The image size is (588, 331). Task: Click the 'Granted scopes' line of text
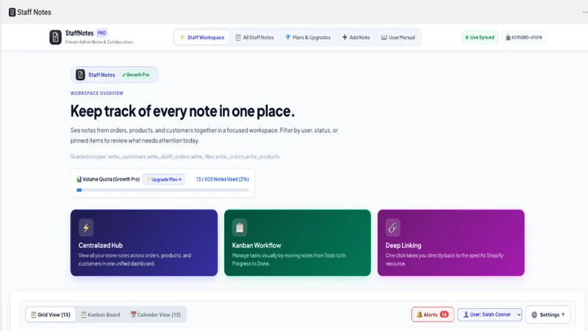(x=175, y=157)
